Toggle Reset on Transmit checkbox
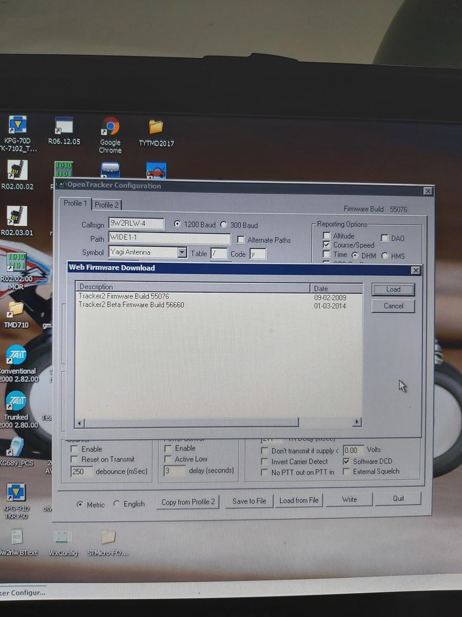This screenshot has width=462, height=617. point(74,459)
